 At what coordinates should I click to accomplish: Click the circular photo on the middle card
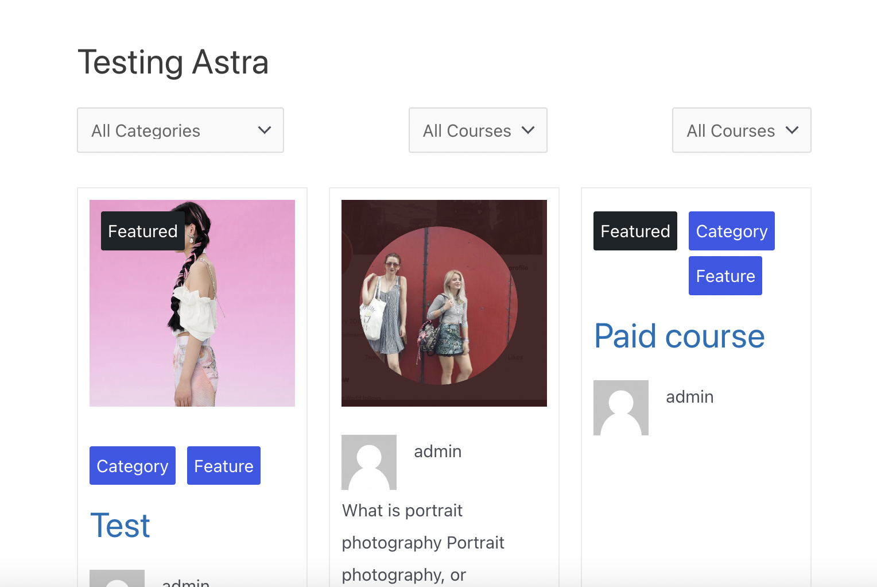(x=444, y=303)
